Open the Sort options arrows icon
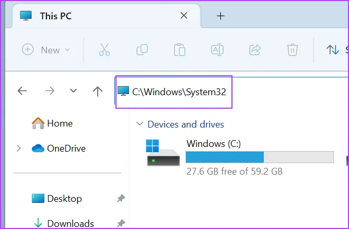 click(332, 50)
